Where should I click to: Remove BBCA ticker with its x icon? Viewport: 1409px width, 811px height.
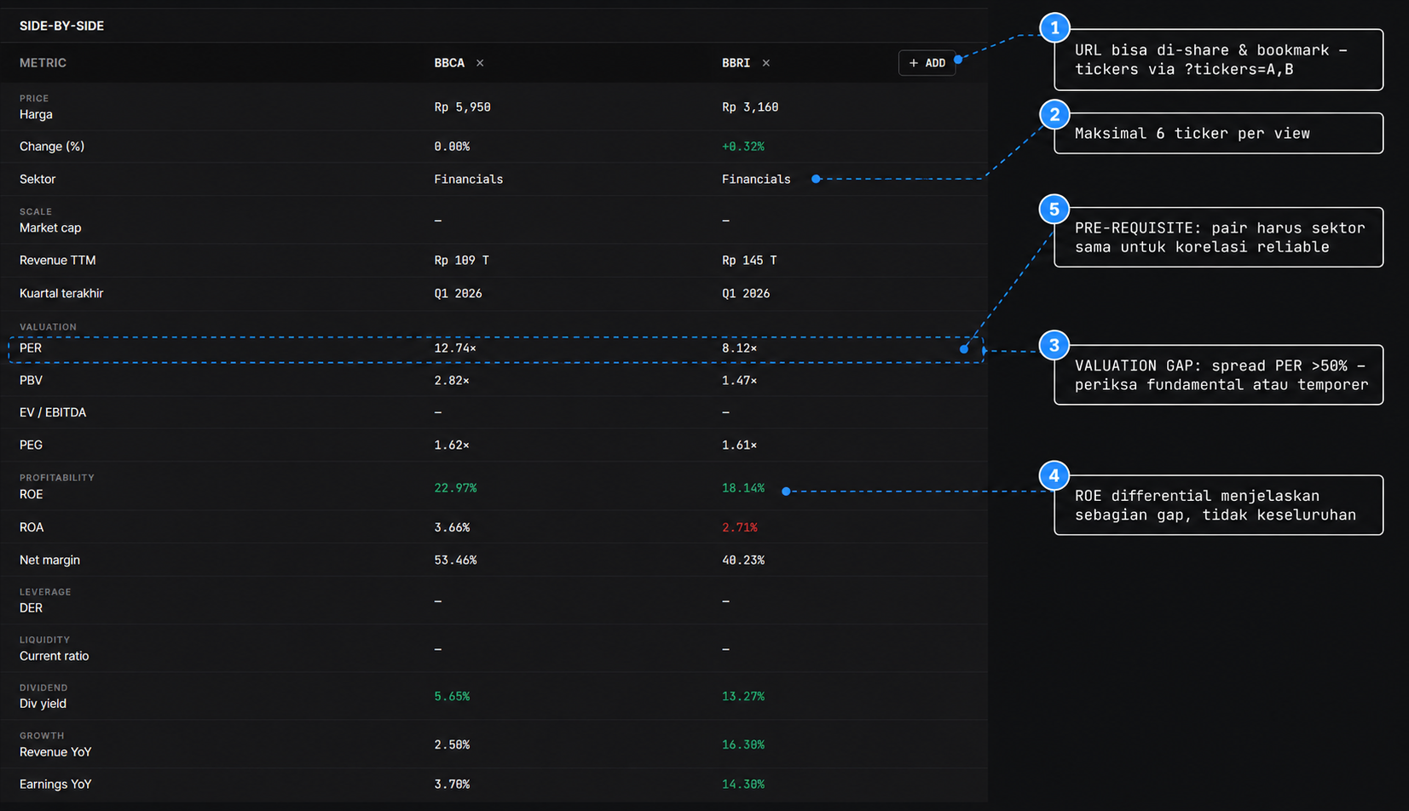pos(480,63)
